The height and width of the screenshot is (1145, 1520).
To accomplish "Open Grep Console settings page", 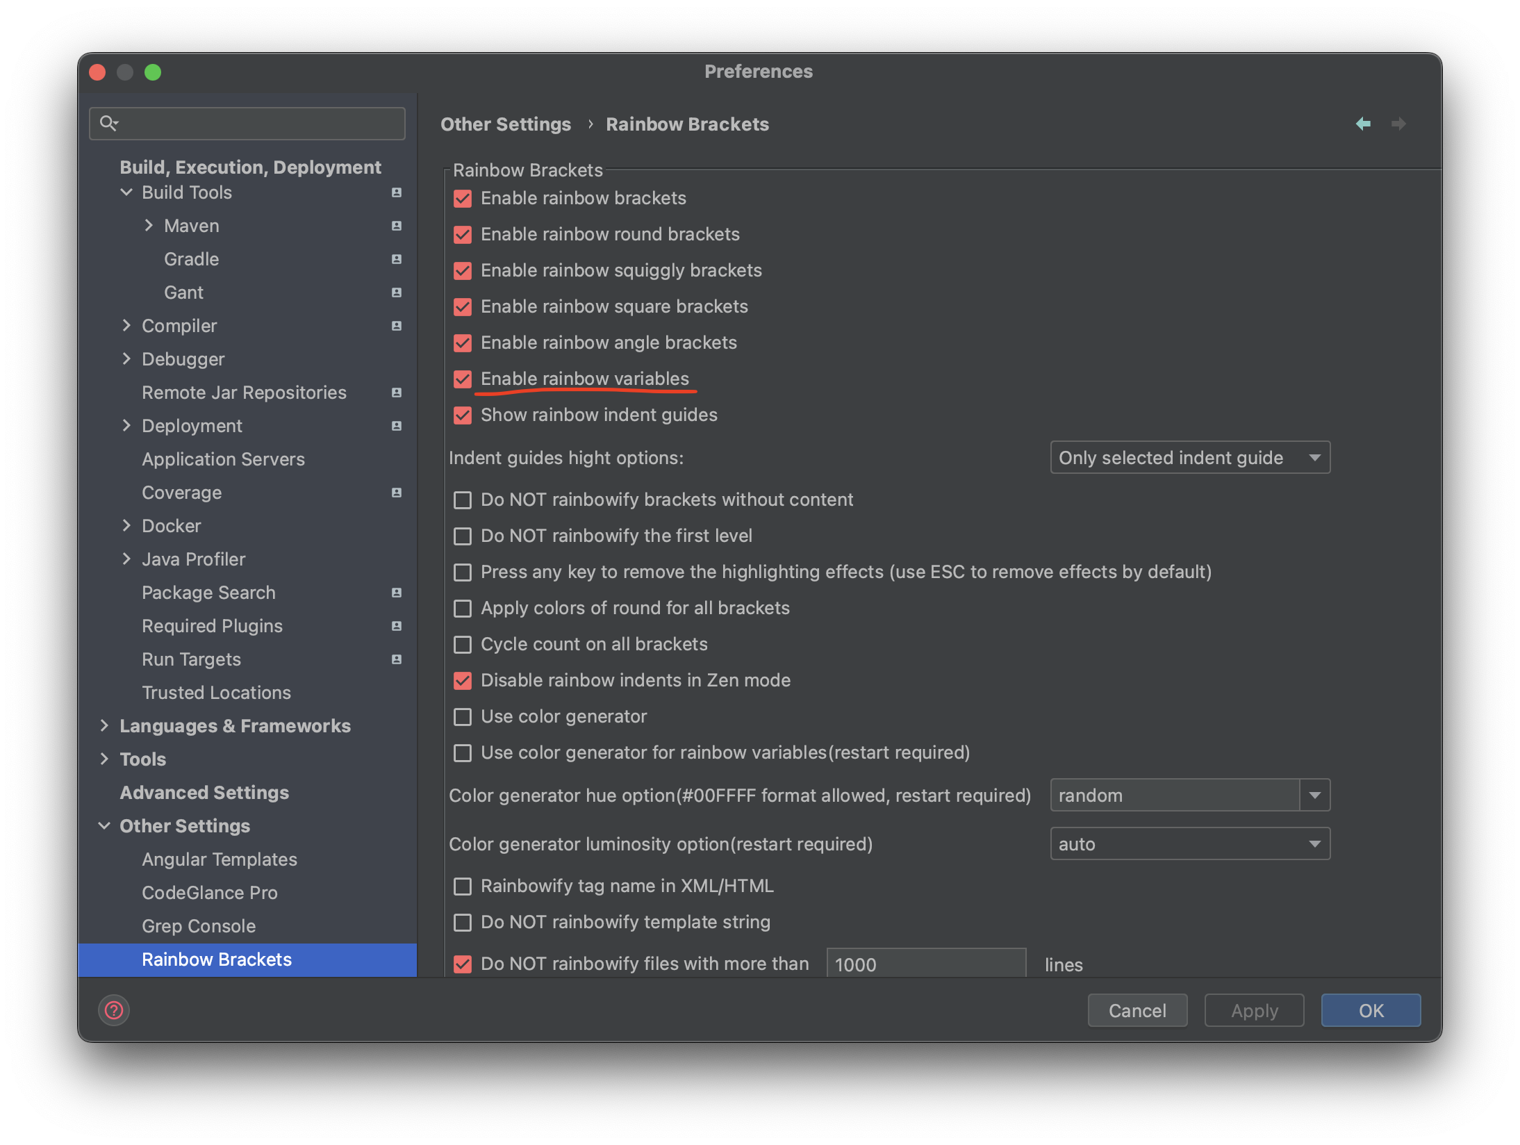I will point(199,926).
